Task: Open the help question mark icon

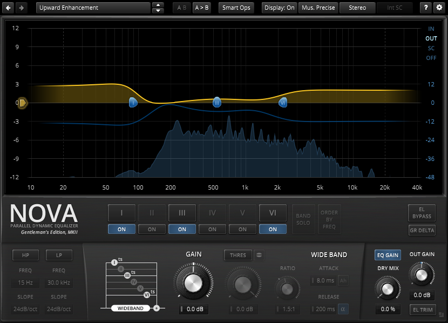Action: [x=426, y=8]
